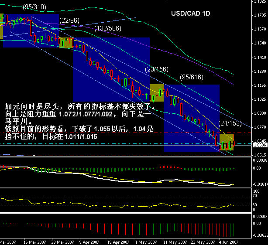
Task: Click the 1.1025 price axis label
Action: pyautogui.click(x=260, y=99)
